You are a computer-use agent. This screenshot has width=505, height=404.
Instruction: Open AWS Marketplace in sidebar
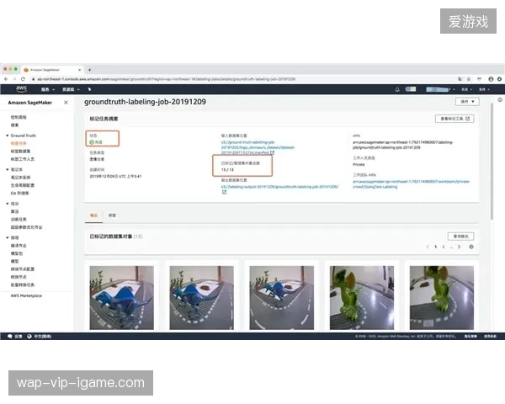pos(26,295)
